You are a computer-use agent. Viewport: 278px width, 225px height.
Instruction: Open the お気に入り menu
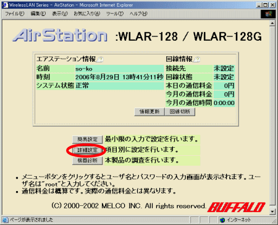click(87, 14)
